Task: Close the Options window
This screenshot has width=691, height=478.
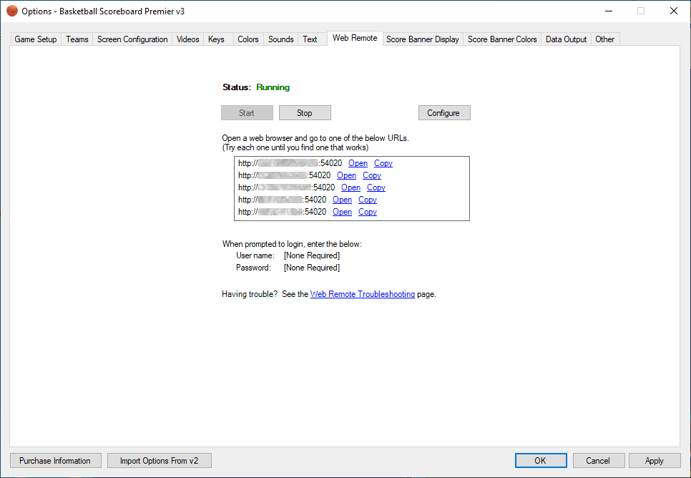Action: click(x=673, y=11)
